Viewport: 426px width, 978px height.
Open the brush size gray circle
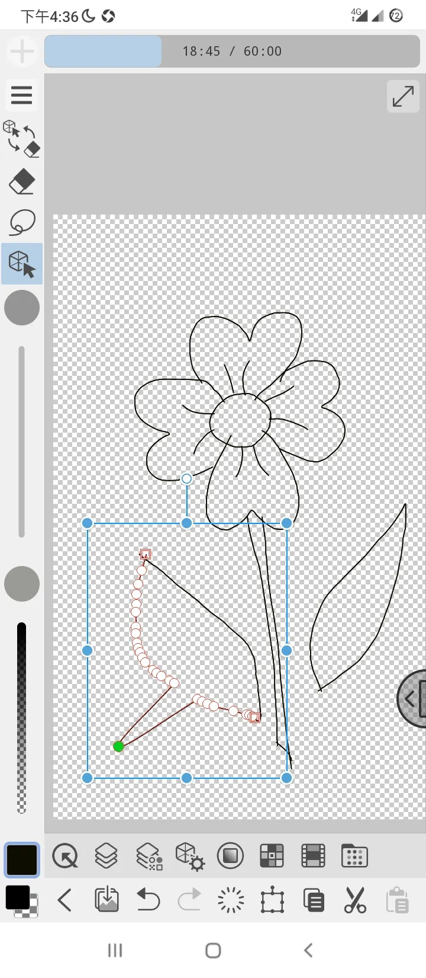[22, 308]
